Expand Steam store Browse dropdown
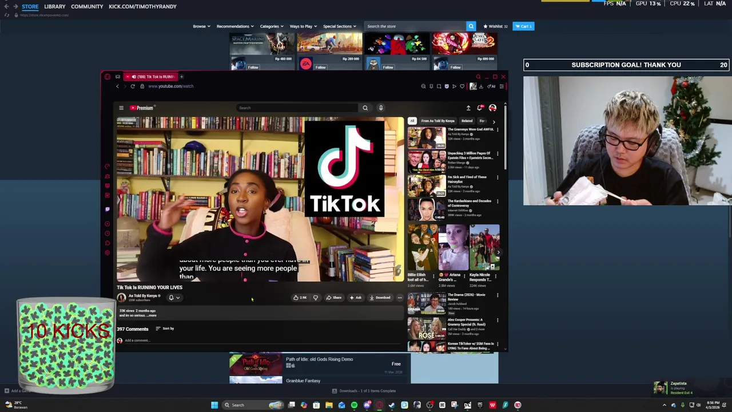The image size is (732, 412). [x=201, y=26]
